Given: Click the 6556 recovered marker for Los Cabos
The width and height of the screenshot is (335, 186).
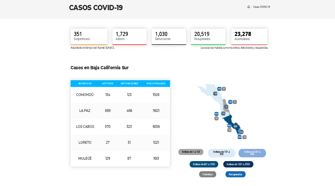Looking at the screenshot, I should coord(240,137).
